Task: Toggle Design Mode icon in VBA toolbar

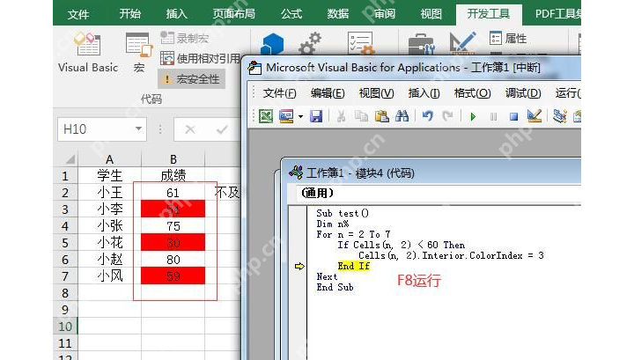Action: 534,116
